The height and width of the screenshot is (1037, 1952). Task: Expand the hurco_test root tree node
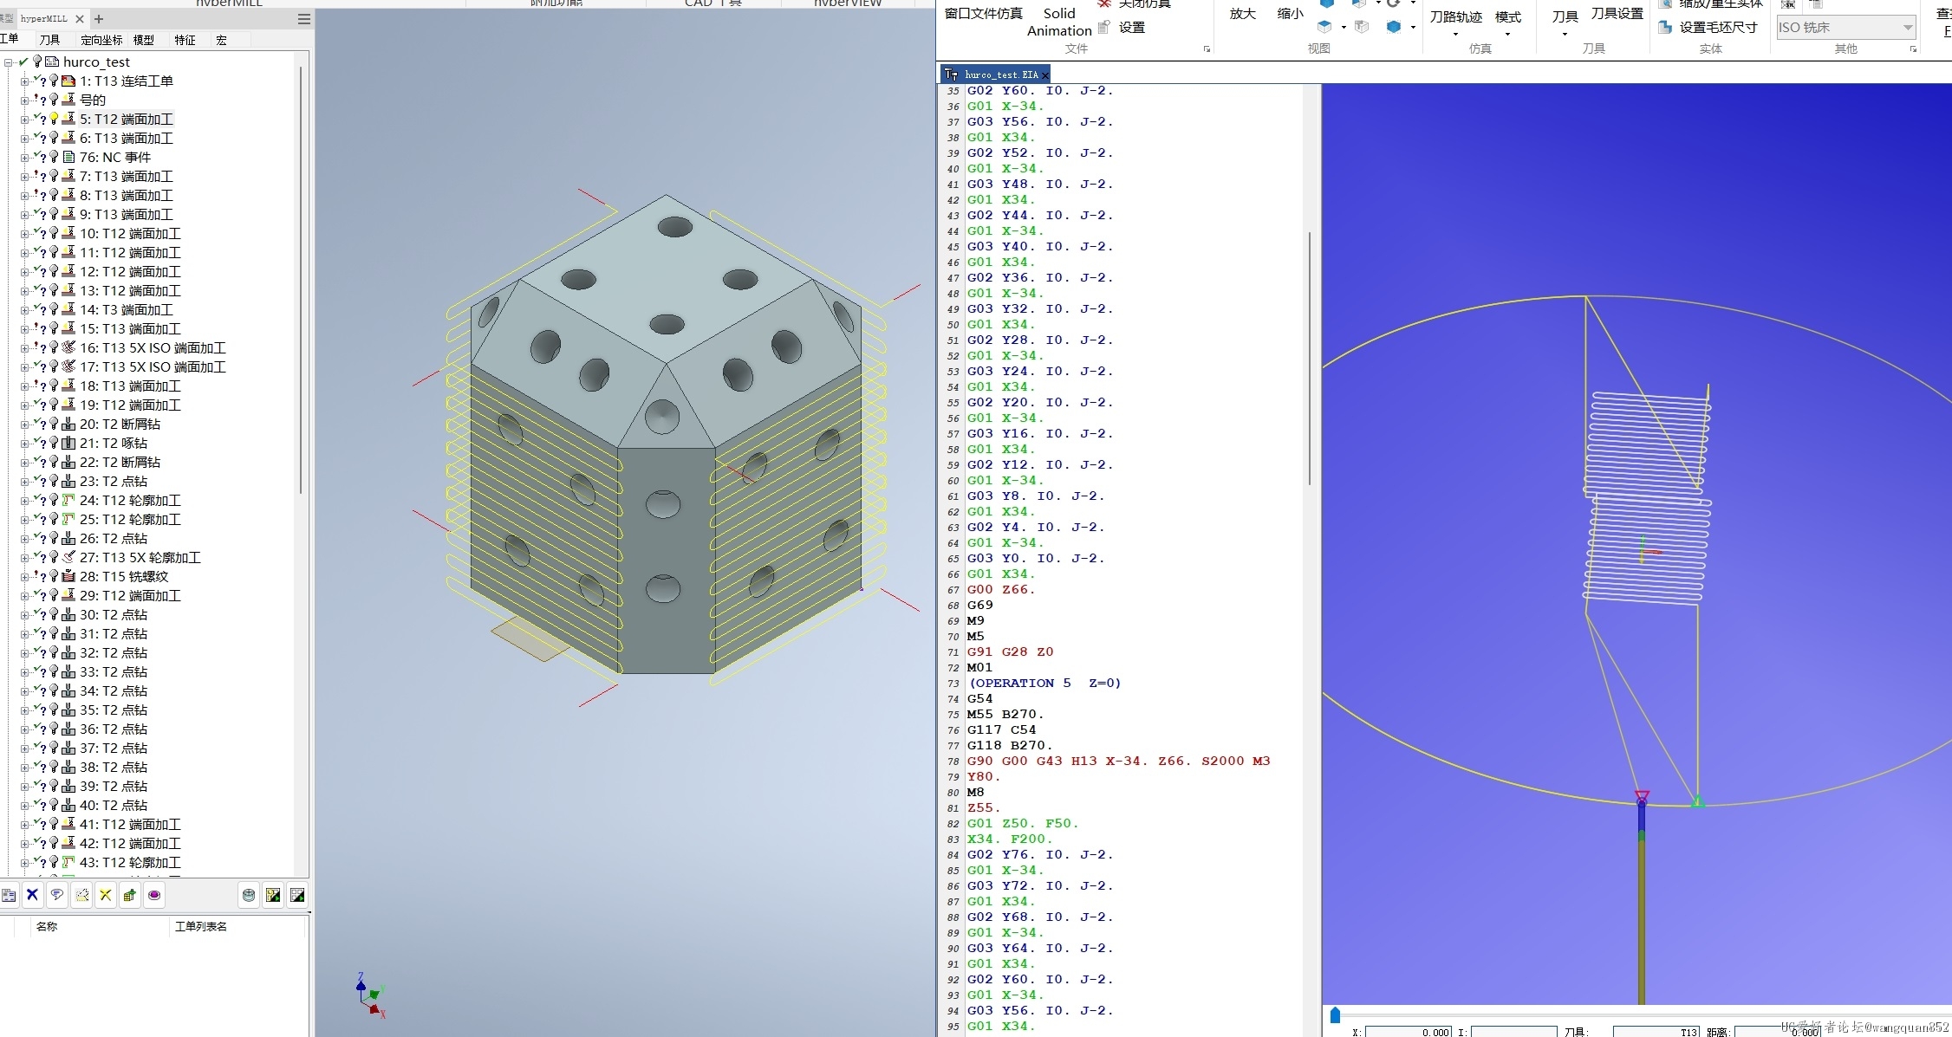[x=9, y=61]
